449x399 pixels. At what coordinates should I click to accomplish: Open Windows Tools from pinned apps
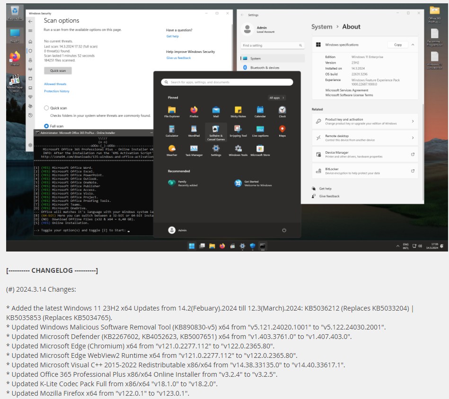238,150
